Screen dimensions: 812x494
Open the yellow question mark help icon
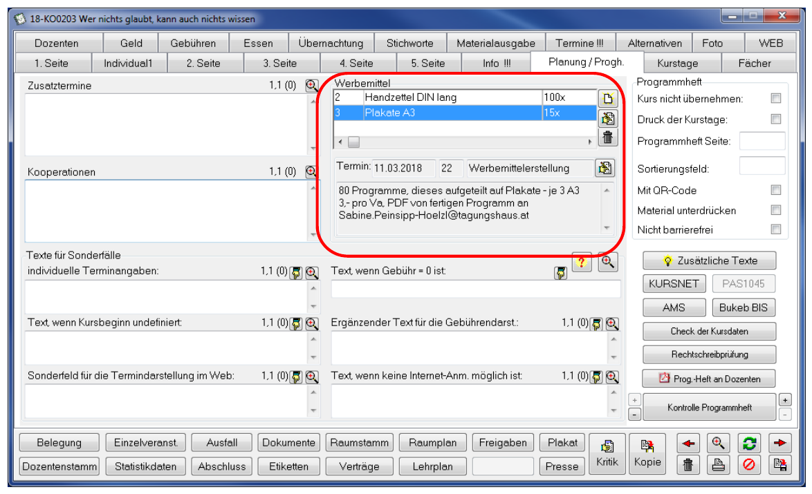(582, 262)
